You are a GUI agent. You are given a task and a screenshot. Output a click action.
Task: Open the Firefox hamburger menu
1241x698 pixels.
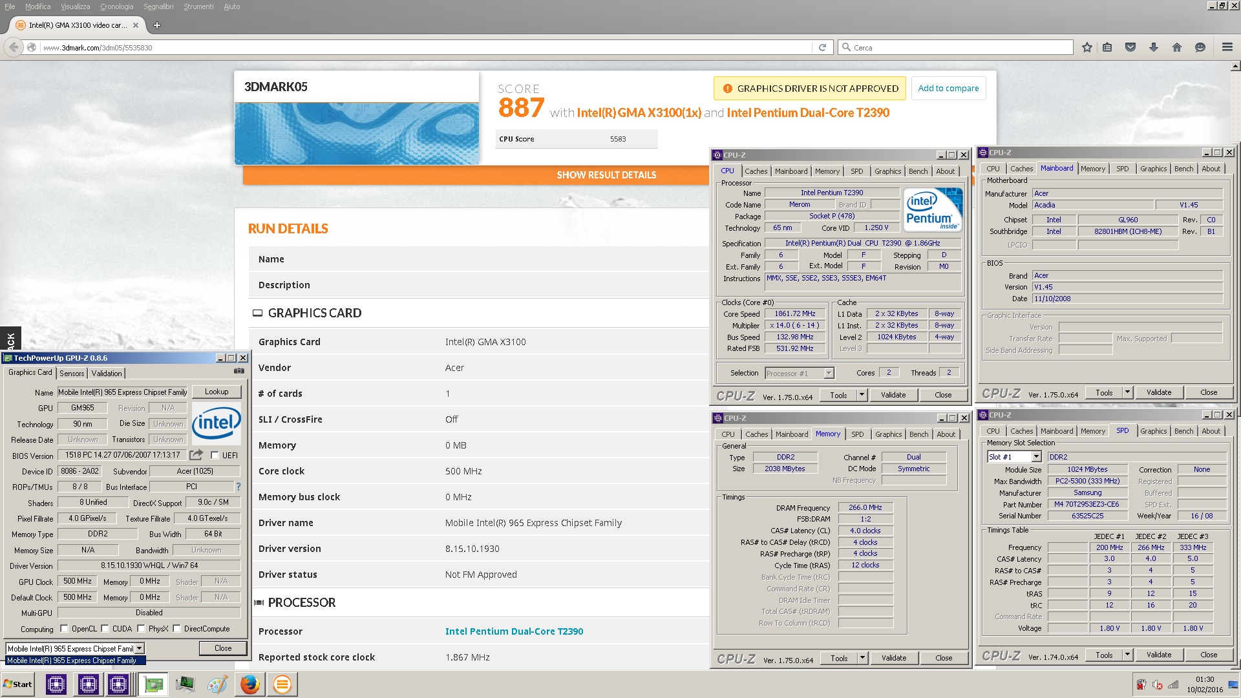tap(1227, 47)
